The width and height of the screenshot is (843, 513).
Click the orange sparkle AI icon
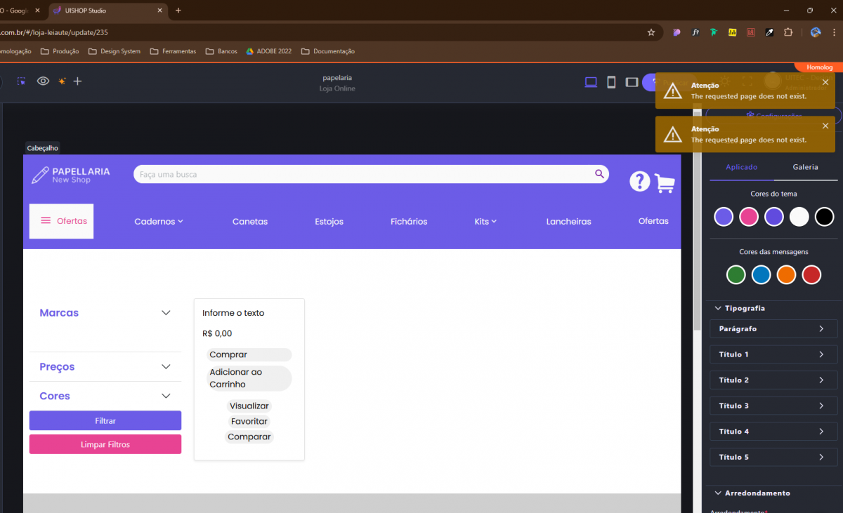pyautogui.click(x=62, y=81)
